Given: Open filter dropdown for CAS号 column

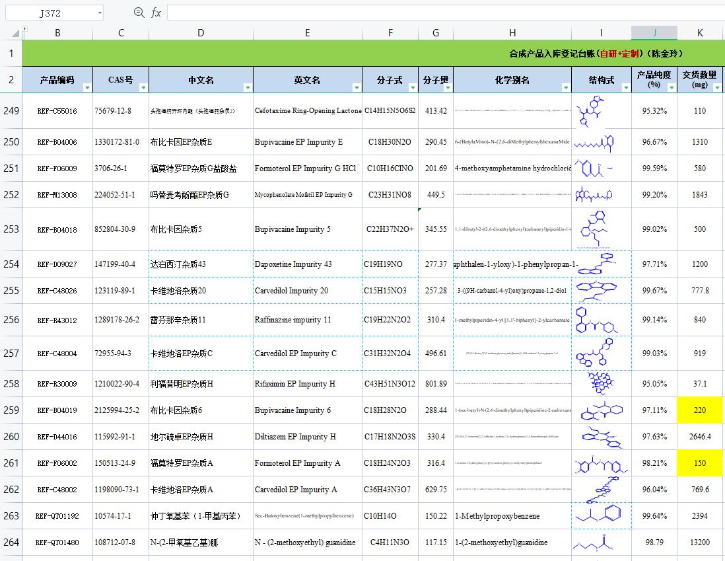Looking at the screenshot, I should 143,87.
